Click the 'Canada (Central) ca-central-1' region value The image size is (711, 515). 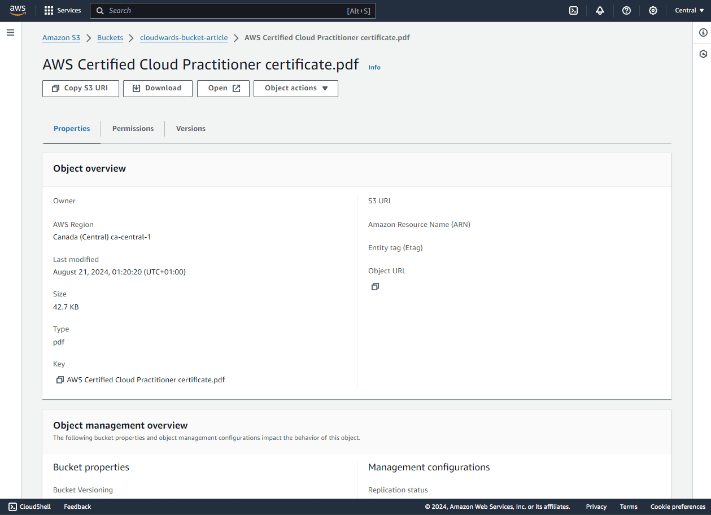(102, 237)
